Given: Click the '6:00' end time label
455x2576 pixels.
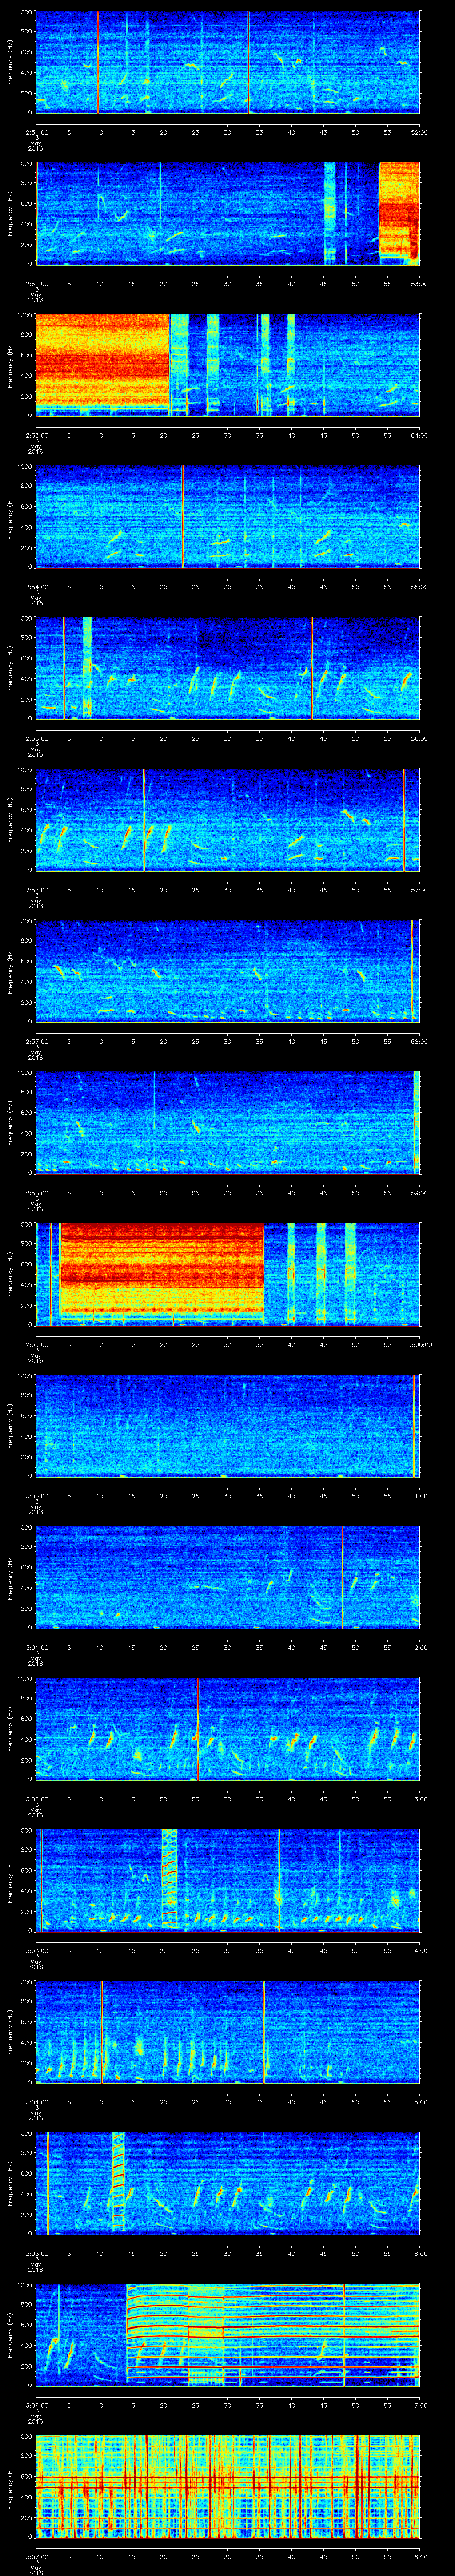Looking at the screenshot, I should [421, 2253].
